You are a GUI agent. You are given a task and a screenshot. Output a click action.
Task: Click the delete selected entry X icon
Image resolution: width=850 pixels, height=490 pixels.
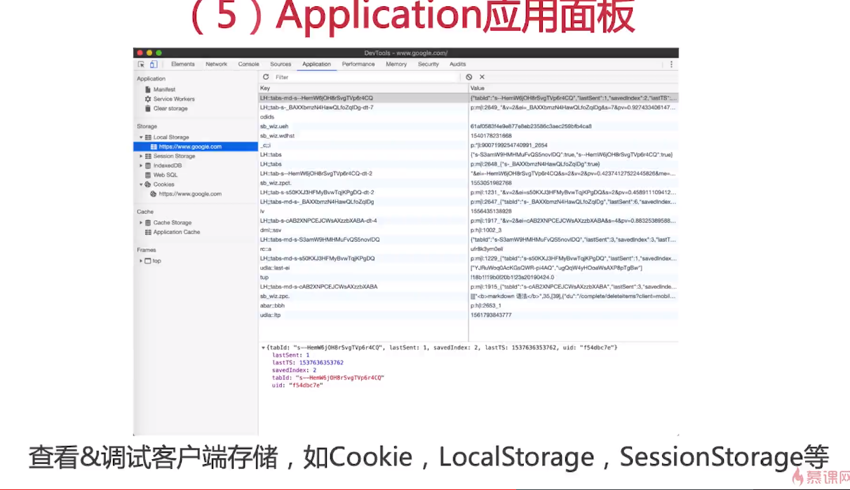coord(482,77)
